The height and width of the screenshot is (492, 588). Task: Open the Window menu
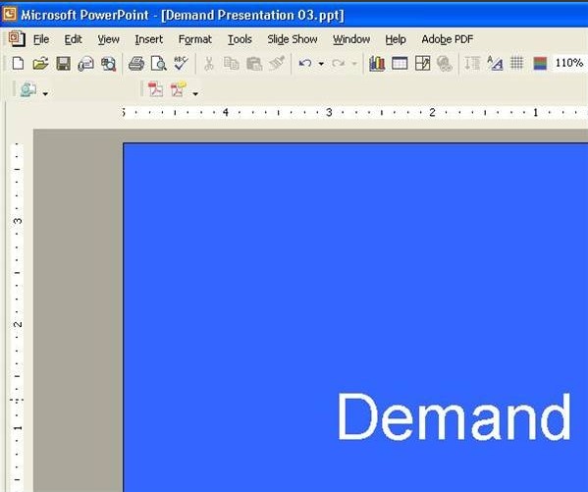(x=351, y=39)
